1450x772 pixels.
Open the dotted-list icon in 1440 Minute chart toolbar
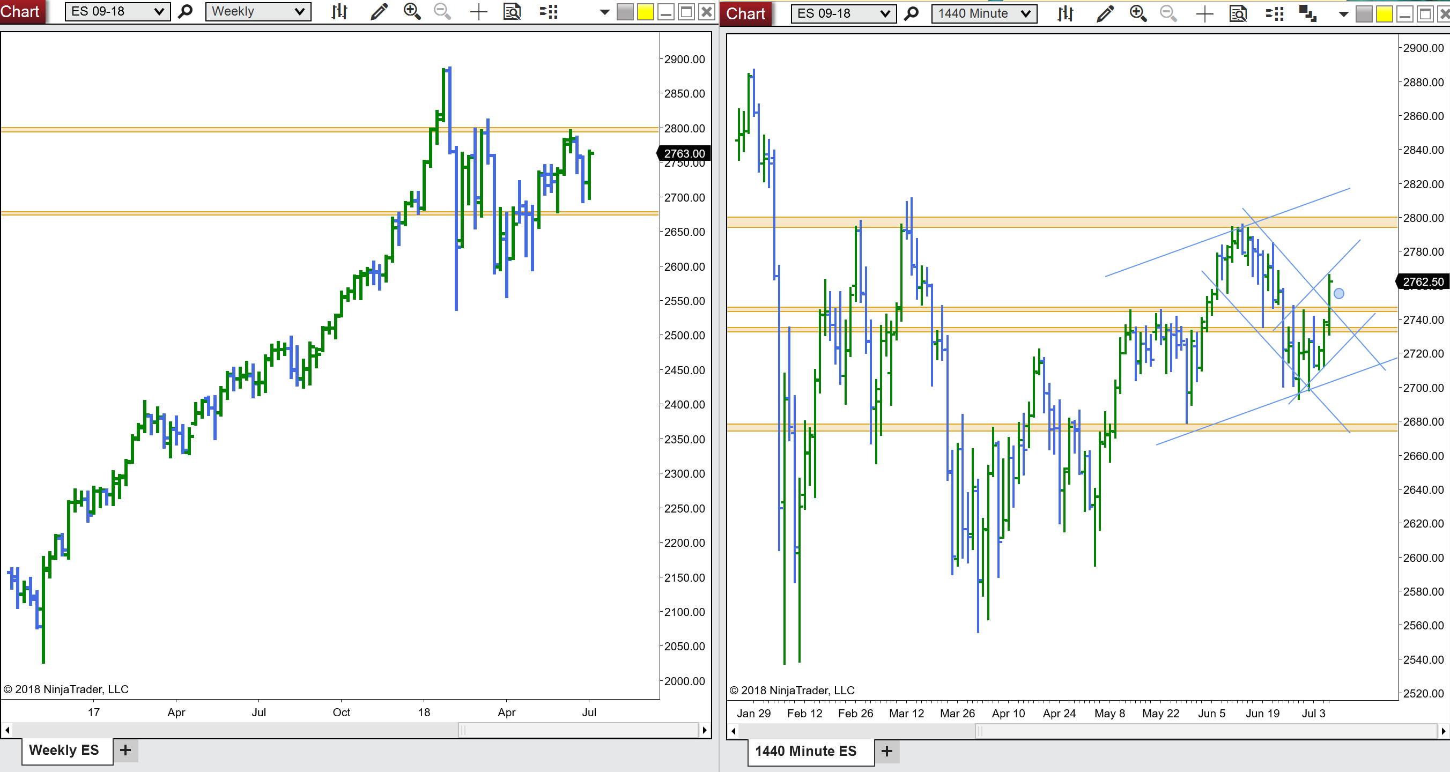click(1274, 13)
